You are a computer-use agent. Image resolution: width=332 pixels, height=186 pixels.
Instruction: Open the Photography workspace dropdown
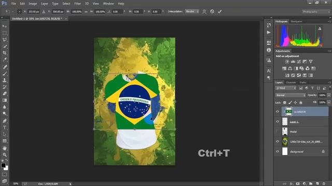316,11
